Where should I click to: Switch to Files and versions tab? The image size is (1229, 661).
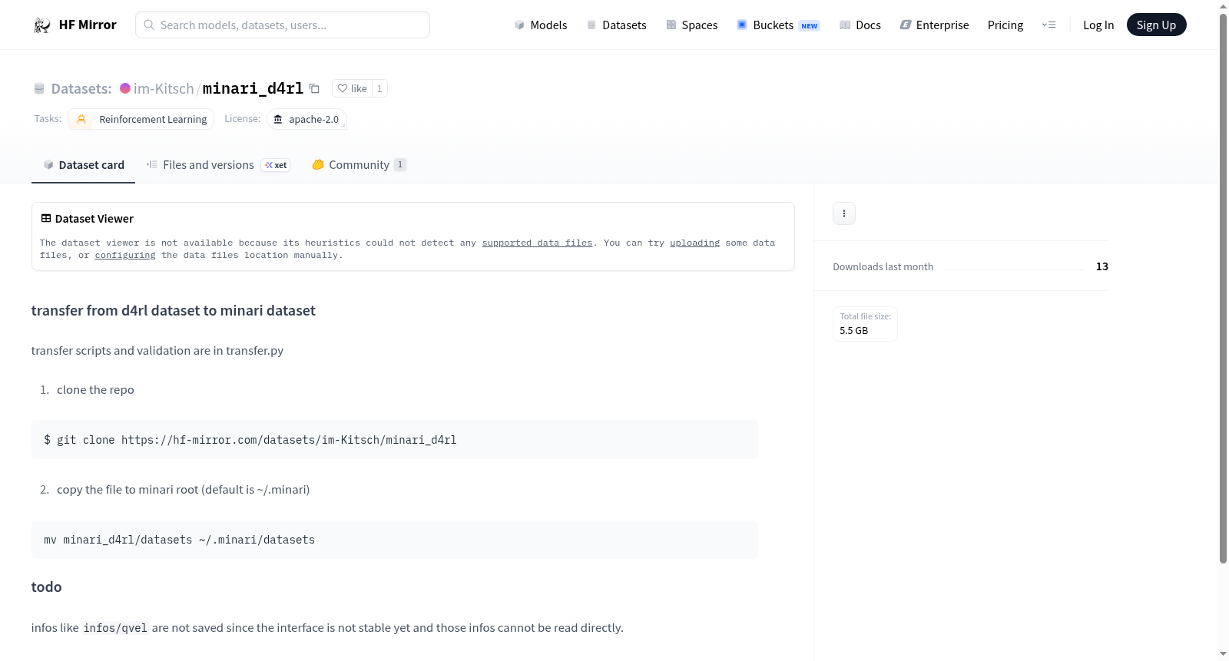218,165
